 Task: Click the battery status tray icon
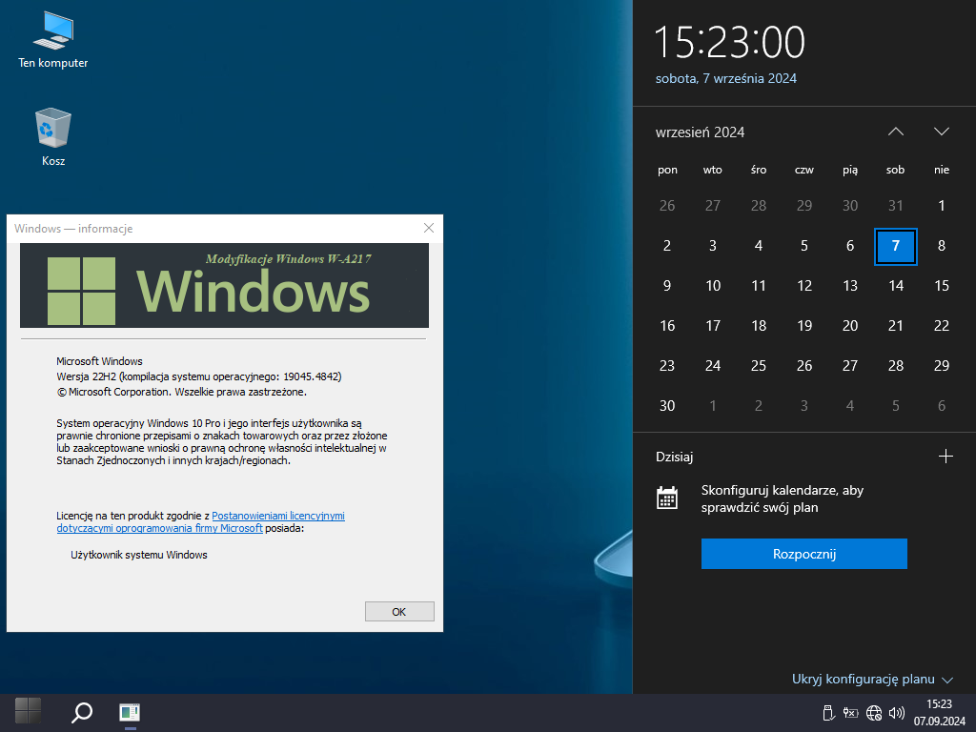click(x=851, y=712)
